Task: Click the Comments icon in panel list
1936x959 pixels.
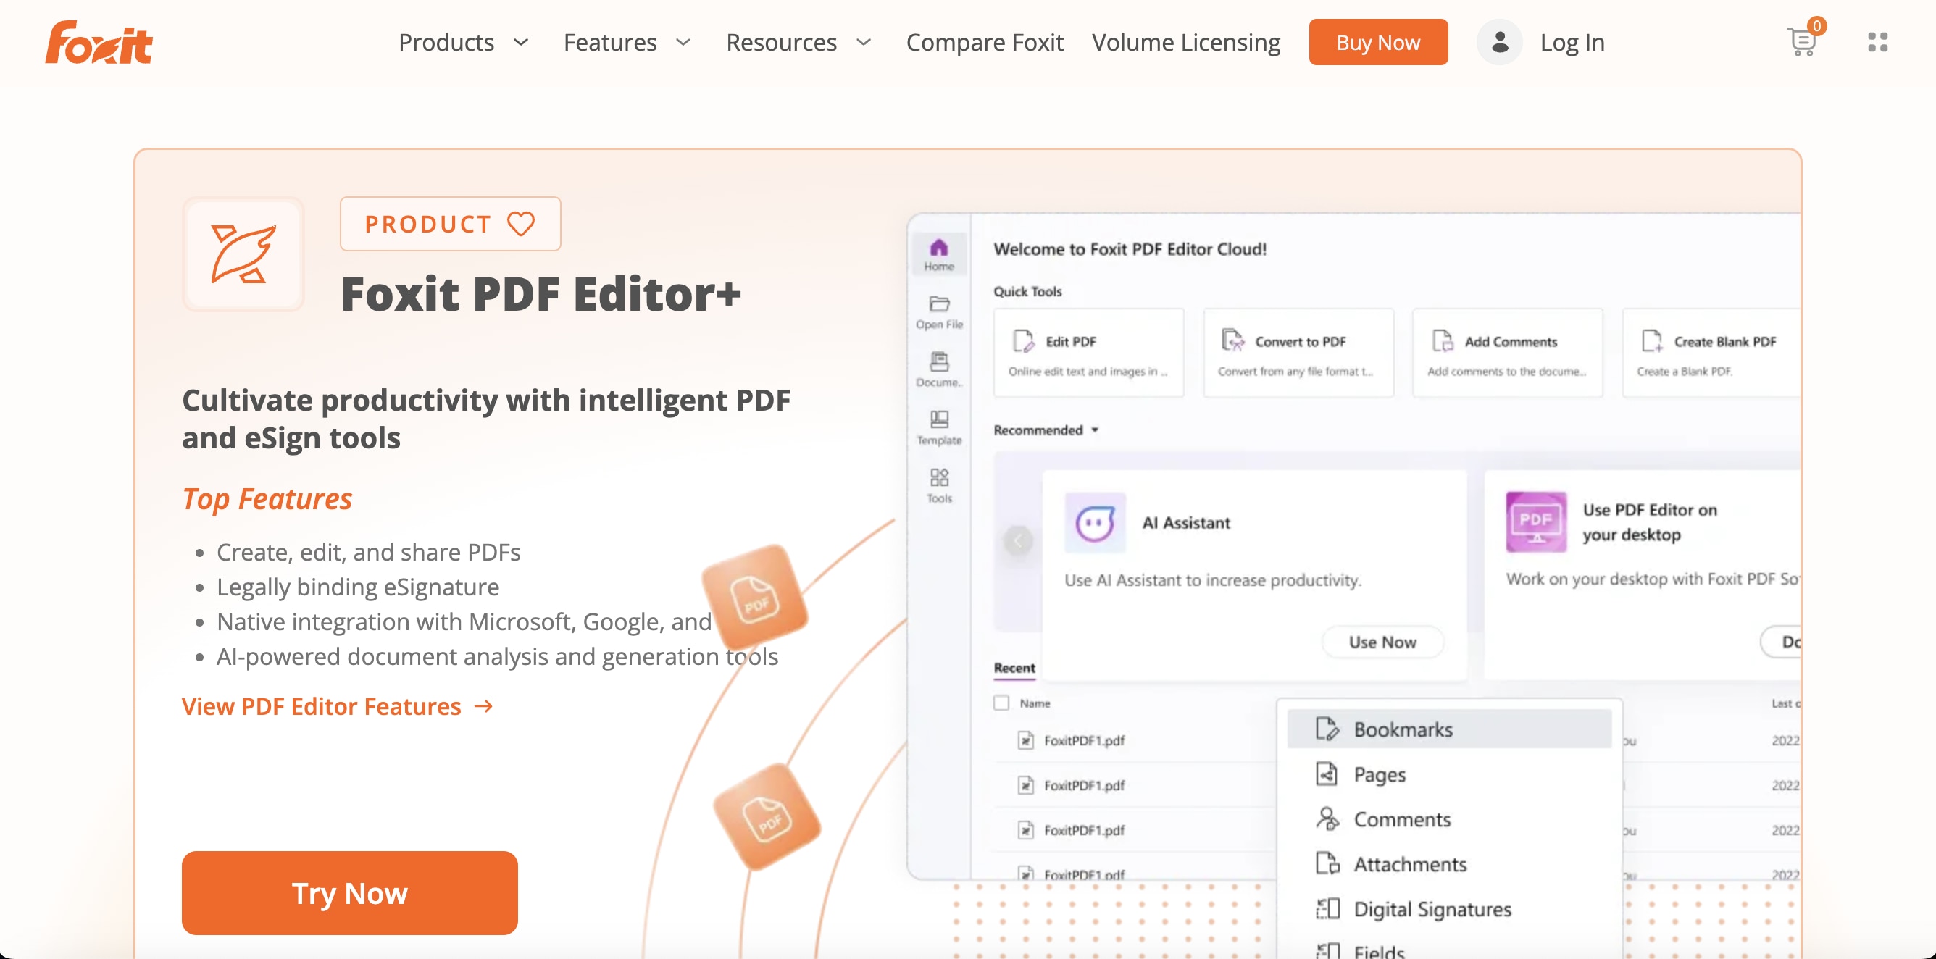Action: tap(1327, 818)
